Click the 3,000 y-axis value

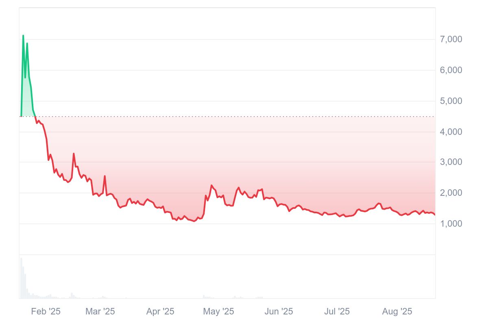coord(451,162)
